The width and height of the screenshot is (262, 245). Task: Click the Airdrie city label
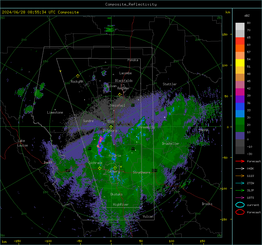coord(115,156)
